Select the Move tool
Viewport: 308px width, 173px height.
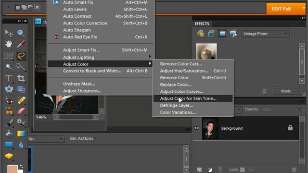(x=9, y=33)
